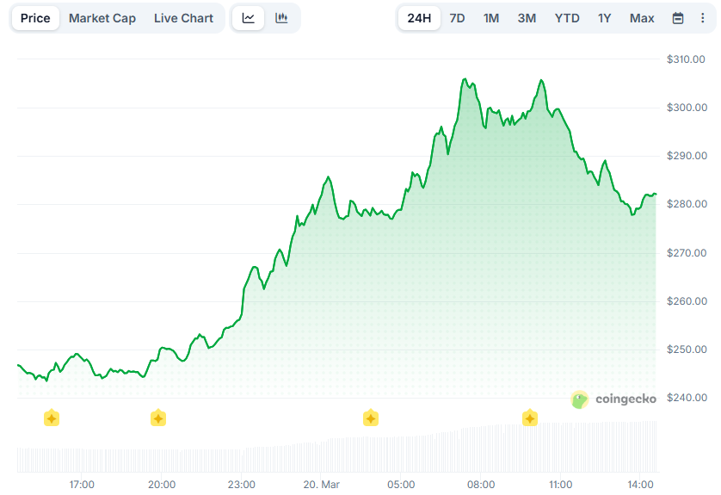Screen dimensions: 721x495
Task: Open the calendar date range picker
Action: [x=678, y=18]
